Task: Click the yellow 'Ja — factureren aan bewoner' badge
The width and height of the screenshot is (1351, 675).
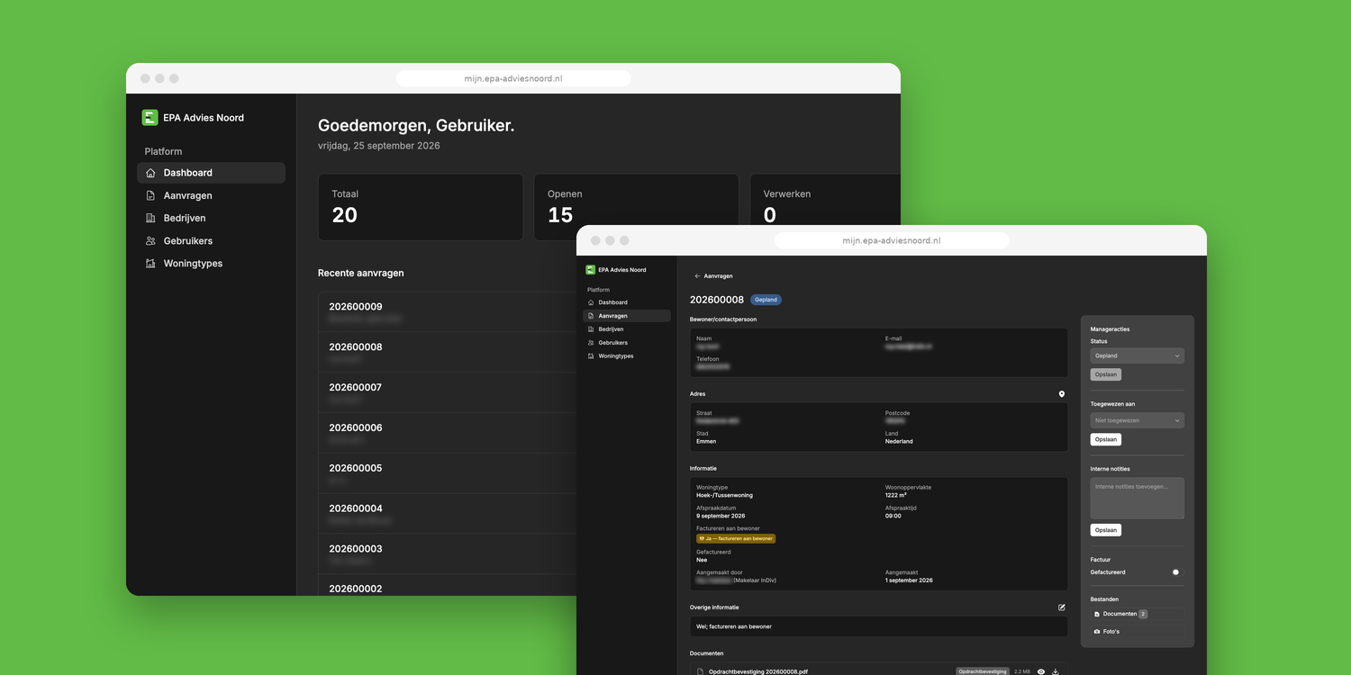Action: pos(736,538)
